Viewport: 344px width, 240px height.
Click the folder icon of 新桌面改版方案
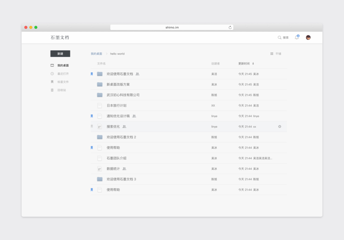pos(100,84)
